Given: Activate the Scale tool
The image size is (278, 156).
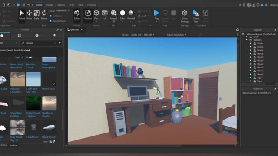Looking at the screenshot, I should 36,15.
